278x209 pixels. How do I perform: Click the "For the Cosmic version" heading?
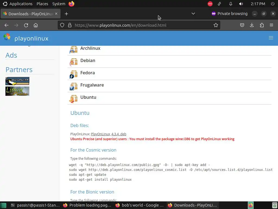[93, 150]
